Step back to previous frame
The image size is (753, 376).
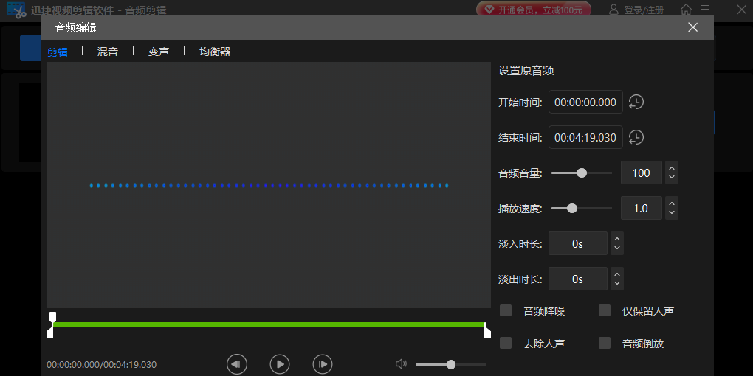click(x=236, y=363)
